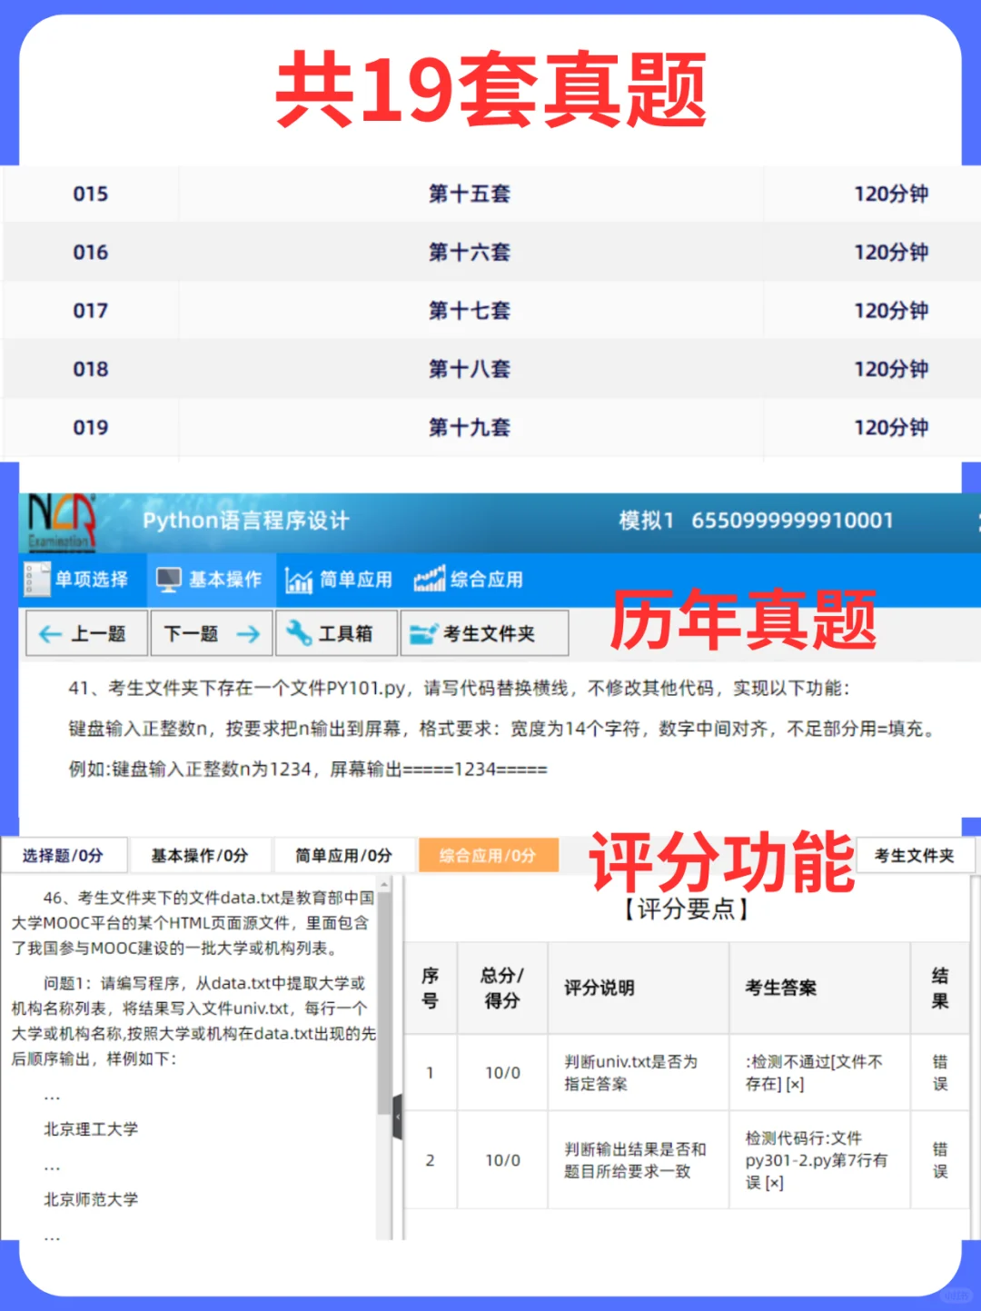
Task: Click the 上一题 button
Action: point(86,633)
